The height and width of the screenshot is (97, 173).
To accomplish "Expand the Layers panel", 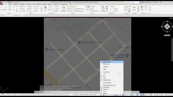I will pos(73,13).
